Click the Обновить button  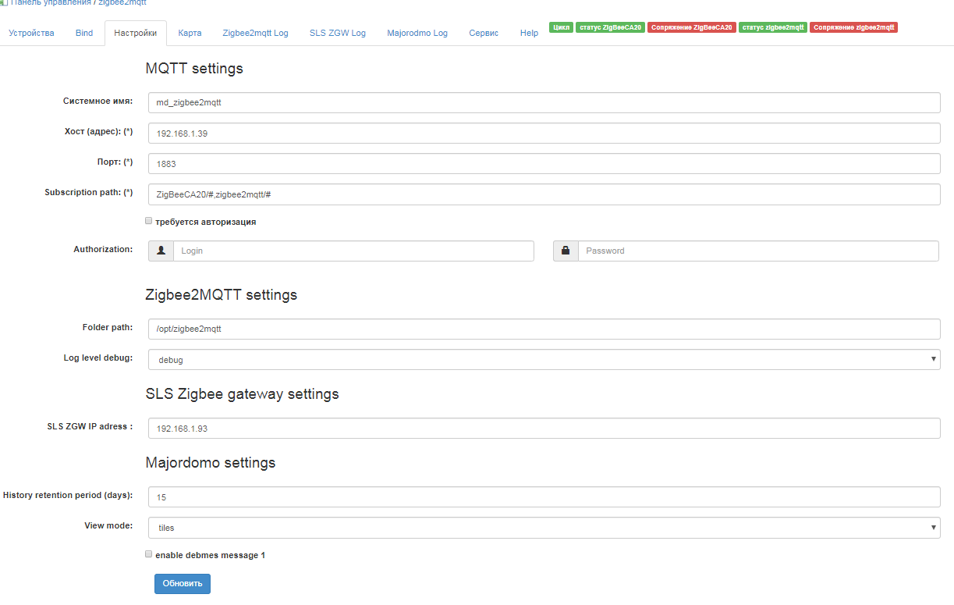(x=183, y=583)
